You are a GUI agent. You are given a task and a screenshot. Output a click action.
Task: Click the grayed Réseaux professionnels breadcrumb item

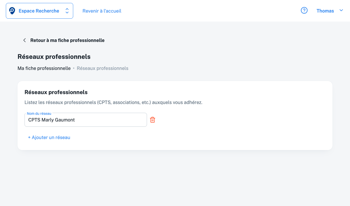102,68
